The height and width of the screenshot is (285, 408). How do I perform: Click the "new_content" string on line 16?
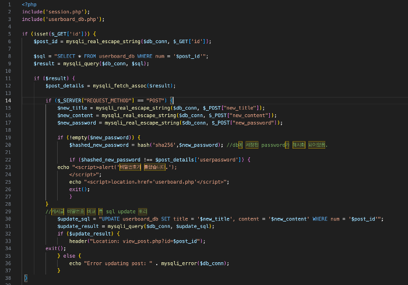[249, 115]
